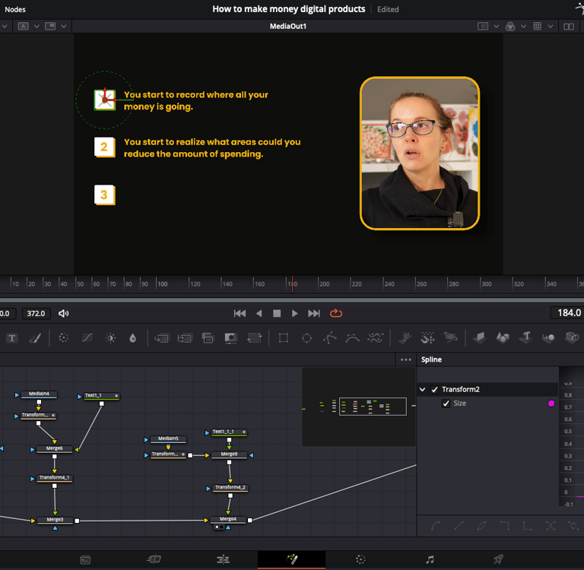The width and height of the screenshot is (584, 570).
Task: Add a Blur node (droplet icon)
Action: pyautogui.click(x=133, y=338)
